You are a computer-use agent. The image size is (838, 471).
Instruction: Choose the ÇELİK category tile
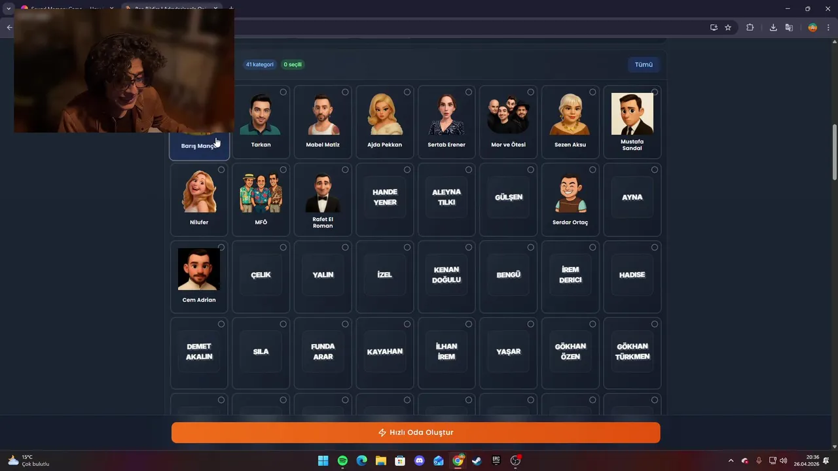pyautogui.click(x=261, y=277)
